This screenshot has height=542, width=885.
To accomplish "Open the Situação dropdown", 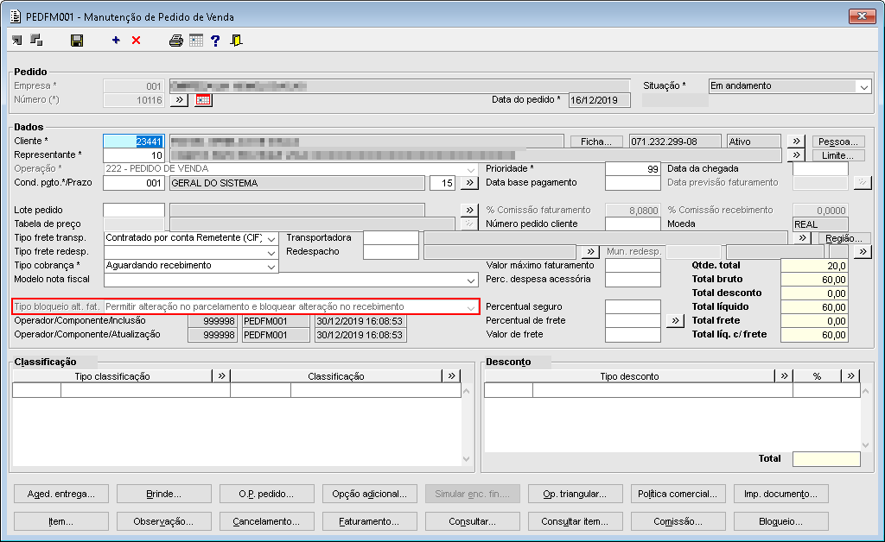I will [863, 86].
